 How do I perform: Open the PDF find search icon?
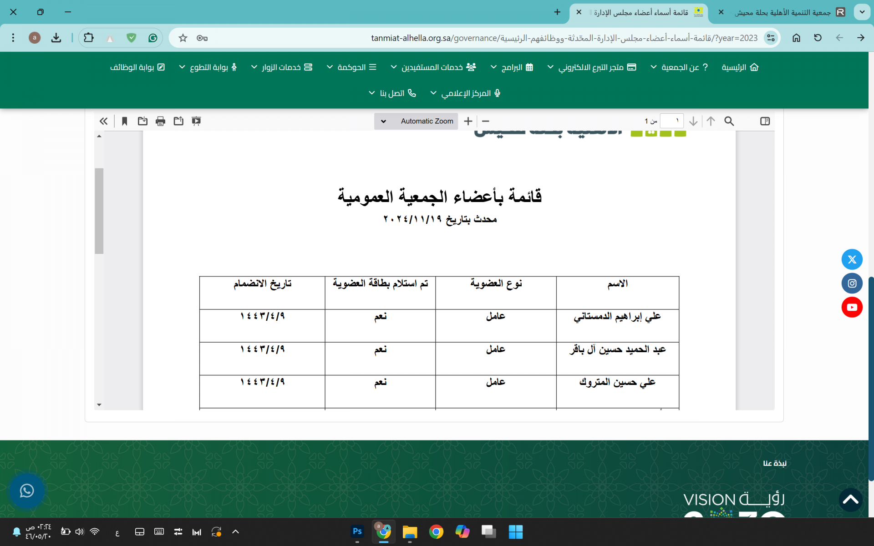pyautogui.click(x=729, y=121)
